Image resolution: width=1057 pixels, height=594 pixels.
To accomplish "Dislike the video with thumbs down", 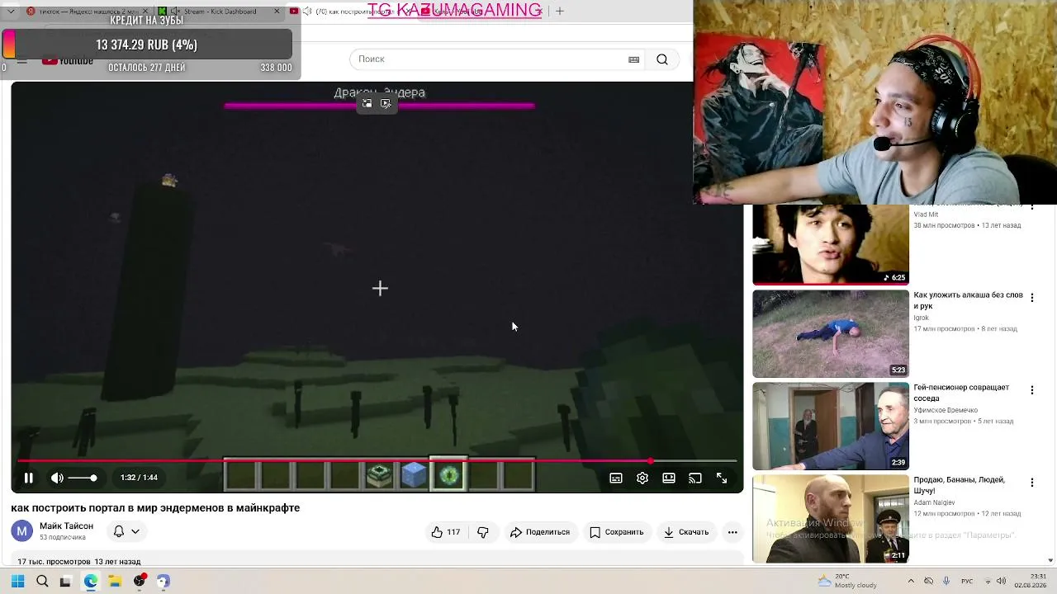I will point(483,532).
